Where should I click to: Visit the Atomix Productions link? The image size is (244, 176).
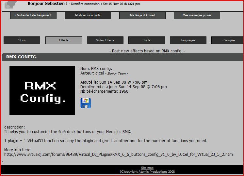[x=153, y=172]
